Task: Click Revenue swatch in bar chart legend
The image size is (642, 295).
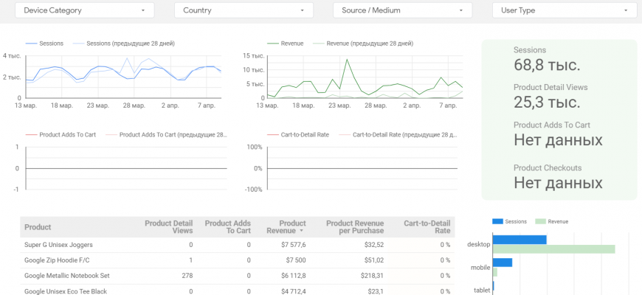Action: (539, 221)
